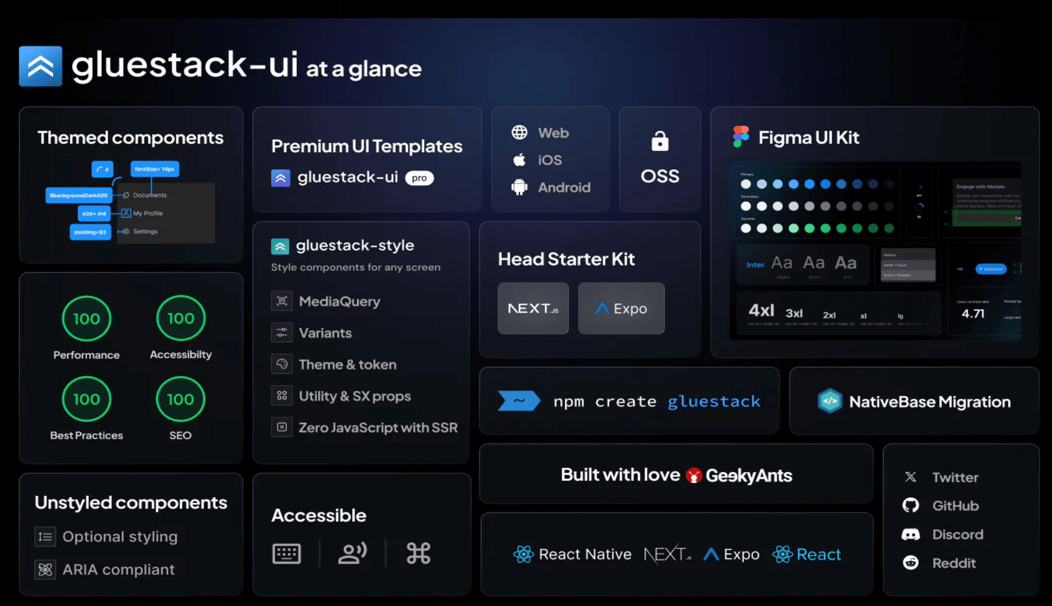Screen dimensions: 1052x606
Task: Click the 'Style components for any screen' text
Action: (355, 267)
